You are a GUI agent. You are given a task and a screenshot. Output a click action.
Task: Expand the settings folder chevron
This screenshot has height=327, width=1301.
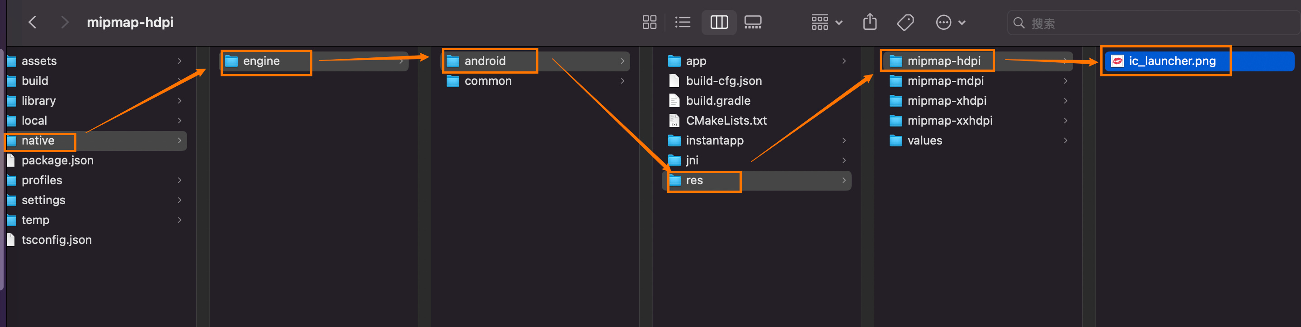click(179, 201)
